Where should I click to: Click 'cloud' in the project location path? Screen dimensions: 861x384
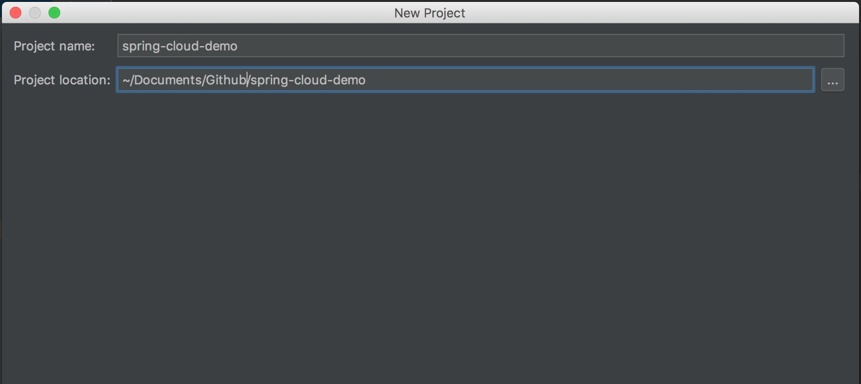tap(311, 80)
